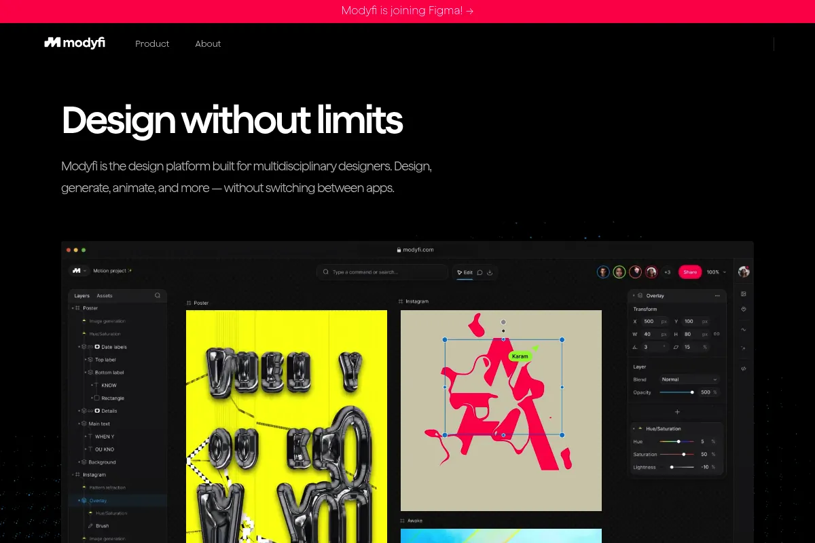Open the Modyfi logo dropdown beside Motion project
815x543 pixels.
point(79,271)
